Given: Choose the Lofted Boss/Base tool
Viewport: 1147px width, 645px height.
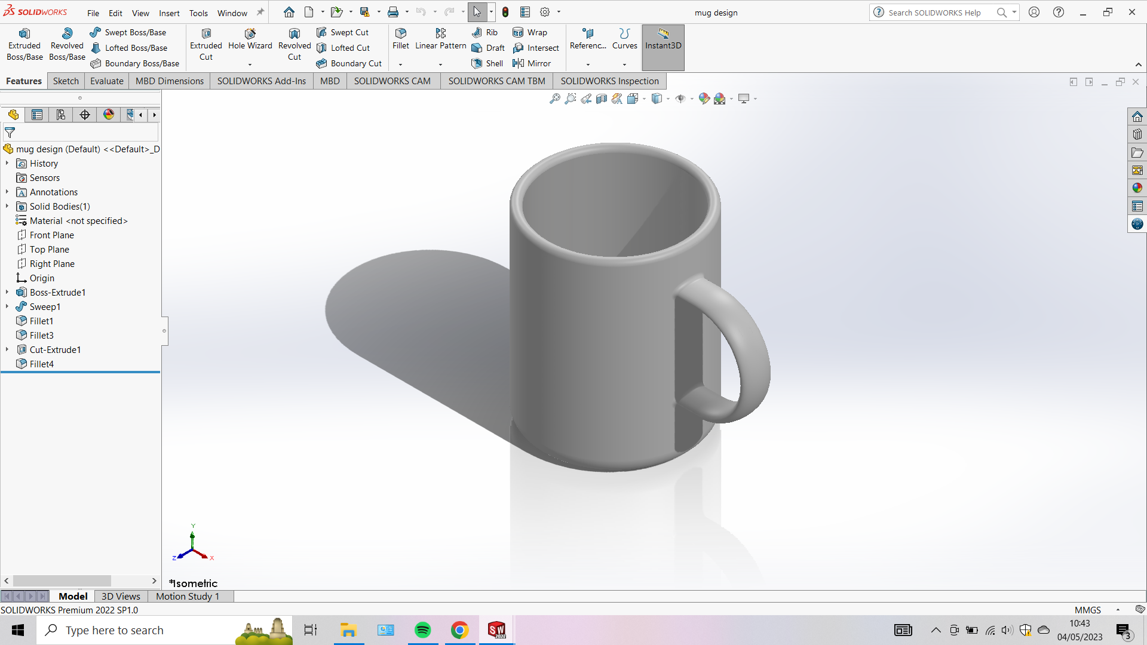Looking at the screenshot, I should [129, 48].
